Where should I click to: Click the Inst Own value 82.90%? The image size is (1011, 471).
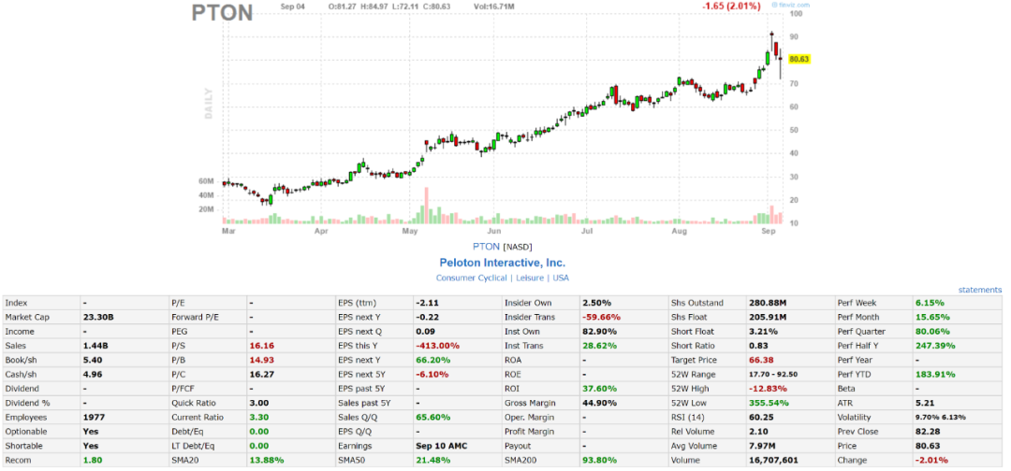(599, 332)
